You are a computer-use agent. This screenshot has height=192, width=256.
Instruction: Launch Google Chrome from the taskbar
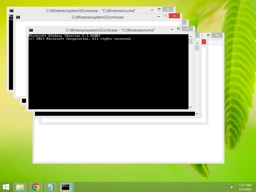36,187
